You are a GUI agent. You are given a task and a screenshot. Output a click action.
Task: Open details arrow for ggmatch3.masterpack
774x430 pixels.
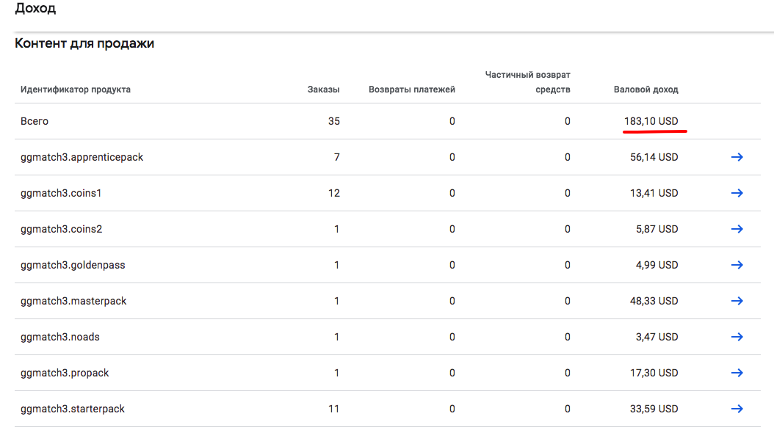pos(737,301)
